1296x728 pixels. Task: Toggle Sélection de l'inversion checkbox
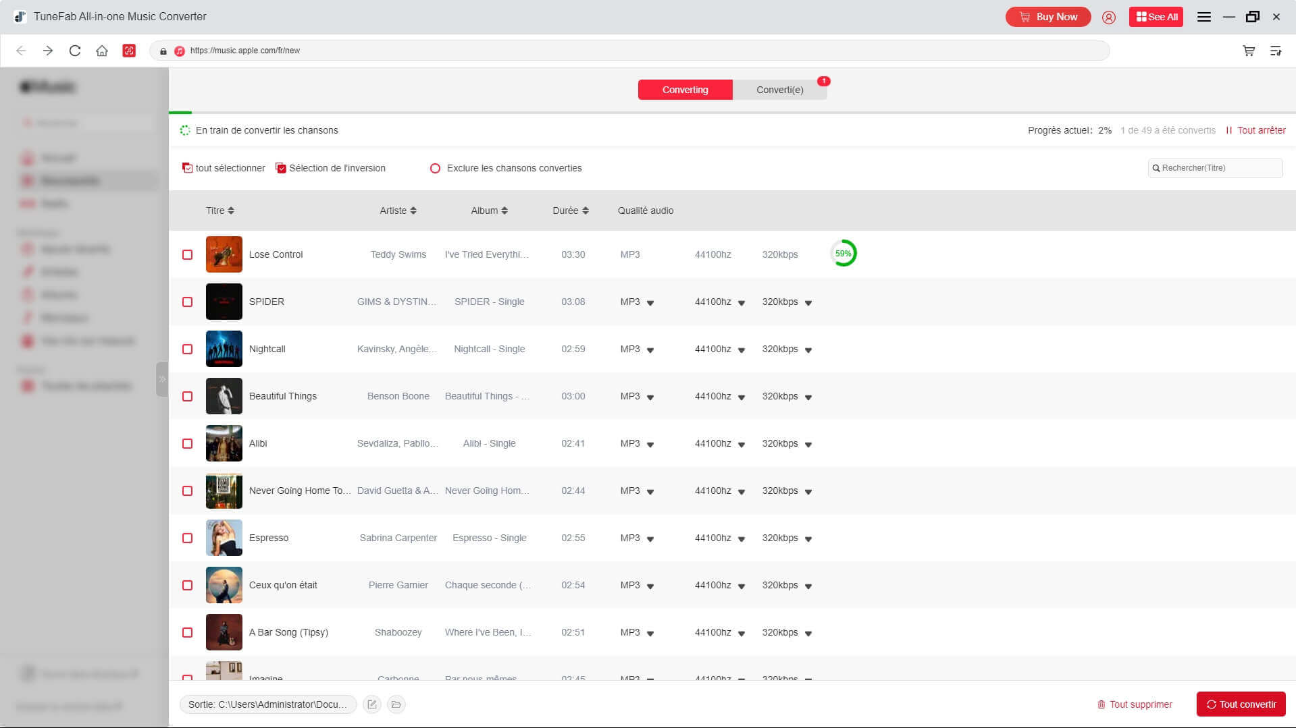281,168
